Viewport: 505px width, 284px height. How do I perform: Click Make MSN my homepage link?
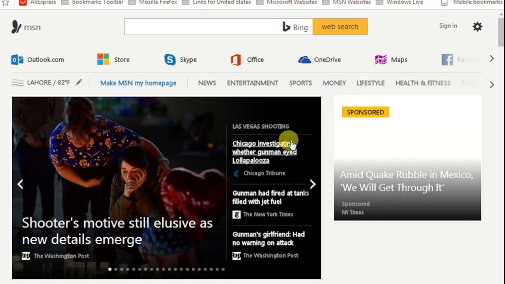(138, 83)
